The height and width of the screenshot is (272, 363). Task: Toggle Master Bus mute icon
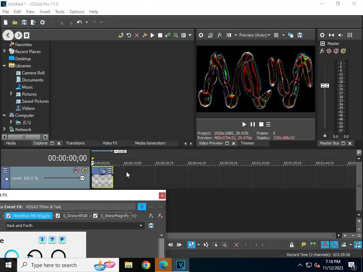tap(336, 51)
